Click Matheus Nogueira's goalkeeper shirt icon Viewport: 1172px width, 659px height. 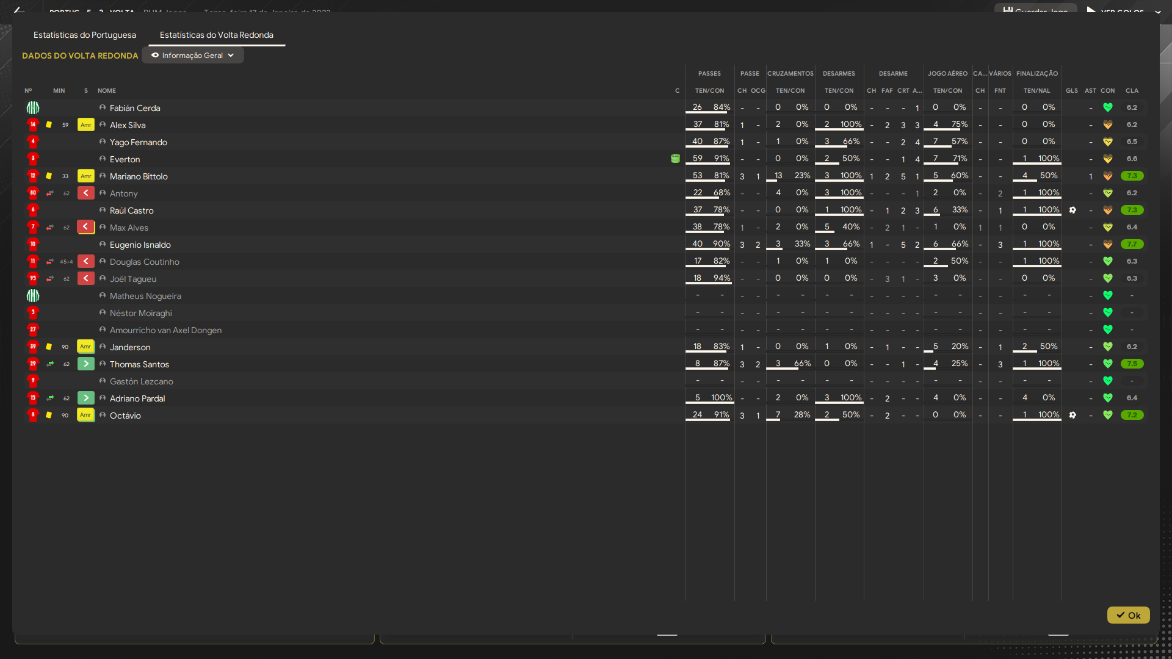coord(33,296)
